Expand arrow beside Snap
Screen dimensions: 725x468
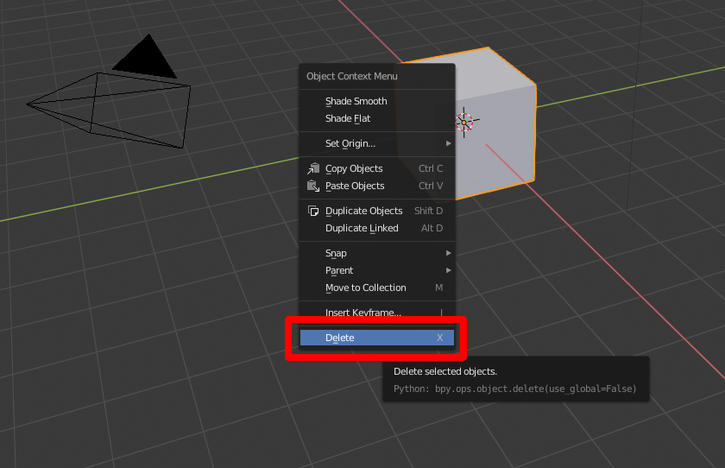448,253
